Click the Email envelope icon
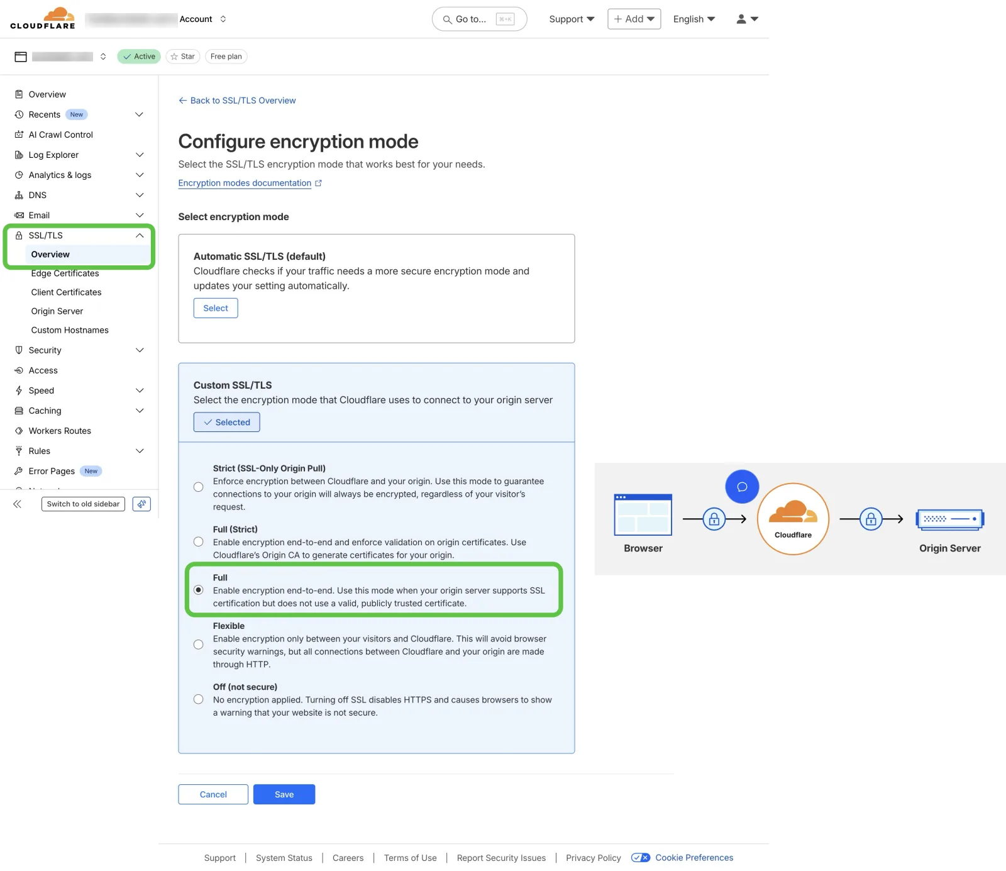This screenshot has width=1006, height=871. [19, 215]
